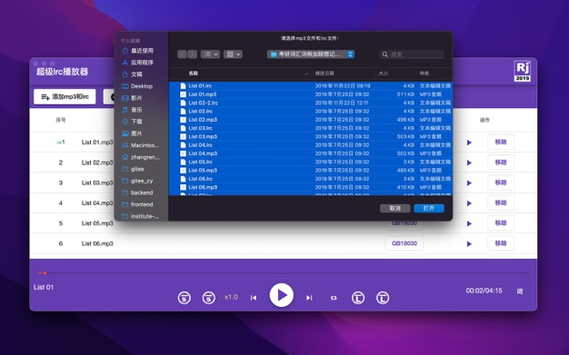Sort files by 种类 column header
Screen dimensions: 569x355
point(424,74)
